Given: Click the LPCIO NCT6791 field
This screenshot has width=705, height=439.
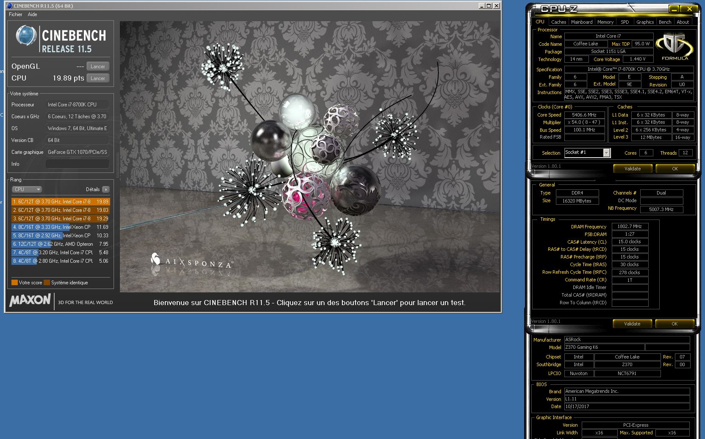Looking at the screenshot, I should [627, 374].
